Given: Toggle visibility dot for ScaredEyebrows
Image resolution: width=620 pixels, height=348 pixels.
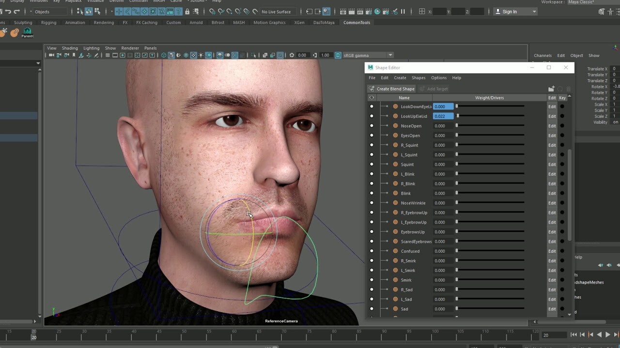Looking at the screenshot, I should pos(372,242).
